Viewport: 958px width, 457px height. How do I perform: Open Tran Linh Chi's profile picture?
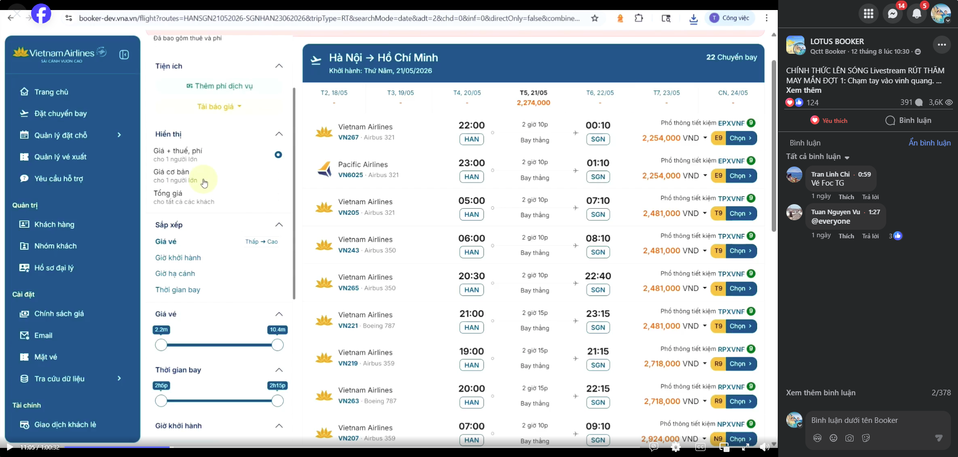coord(794,175)
